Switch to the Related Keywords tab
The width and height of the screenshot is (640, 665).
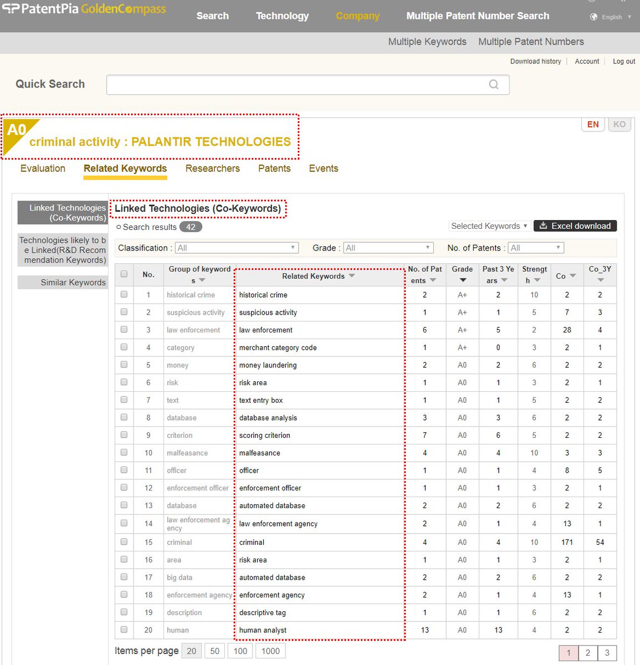click(x=125, y=168)
